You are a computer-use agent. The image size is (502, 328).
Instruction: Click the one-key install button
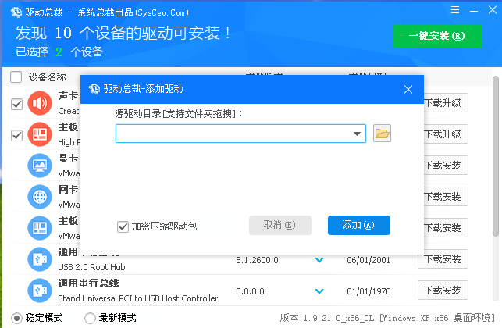pos(438,36)
